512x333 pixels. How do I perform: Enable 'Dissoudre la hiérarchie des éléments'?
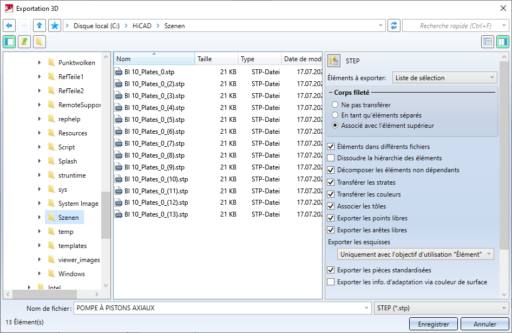pos(331,158)
